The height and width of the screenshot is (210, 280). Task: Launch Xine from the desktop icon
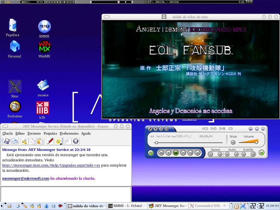tap(15, 89)
